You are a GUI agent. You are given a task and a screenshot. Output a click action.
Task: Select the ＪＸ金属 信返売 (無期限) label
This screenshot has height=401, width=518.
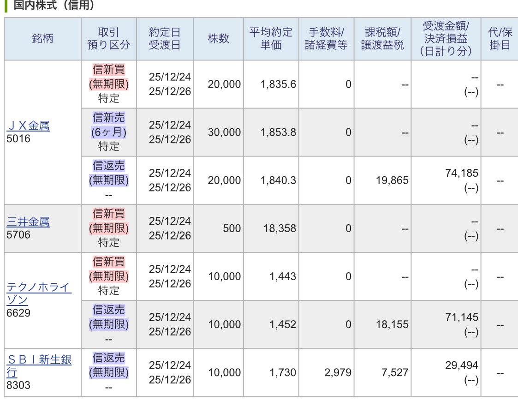tap(109, 173)
